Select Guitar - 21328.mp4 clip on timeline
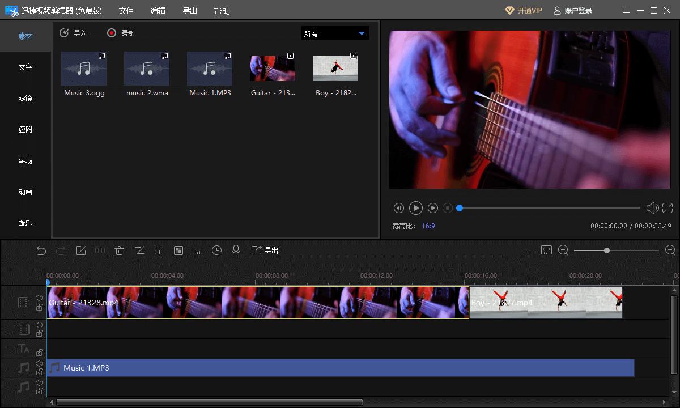Screen dimensions: 680x408 [x=258, y=303]
